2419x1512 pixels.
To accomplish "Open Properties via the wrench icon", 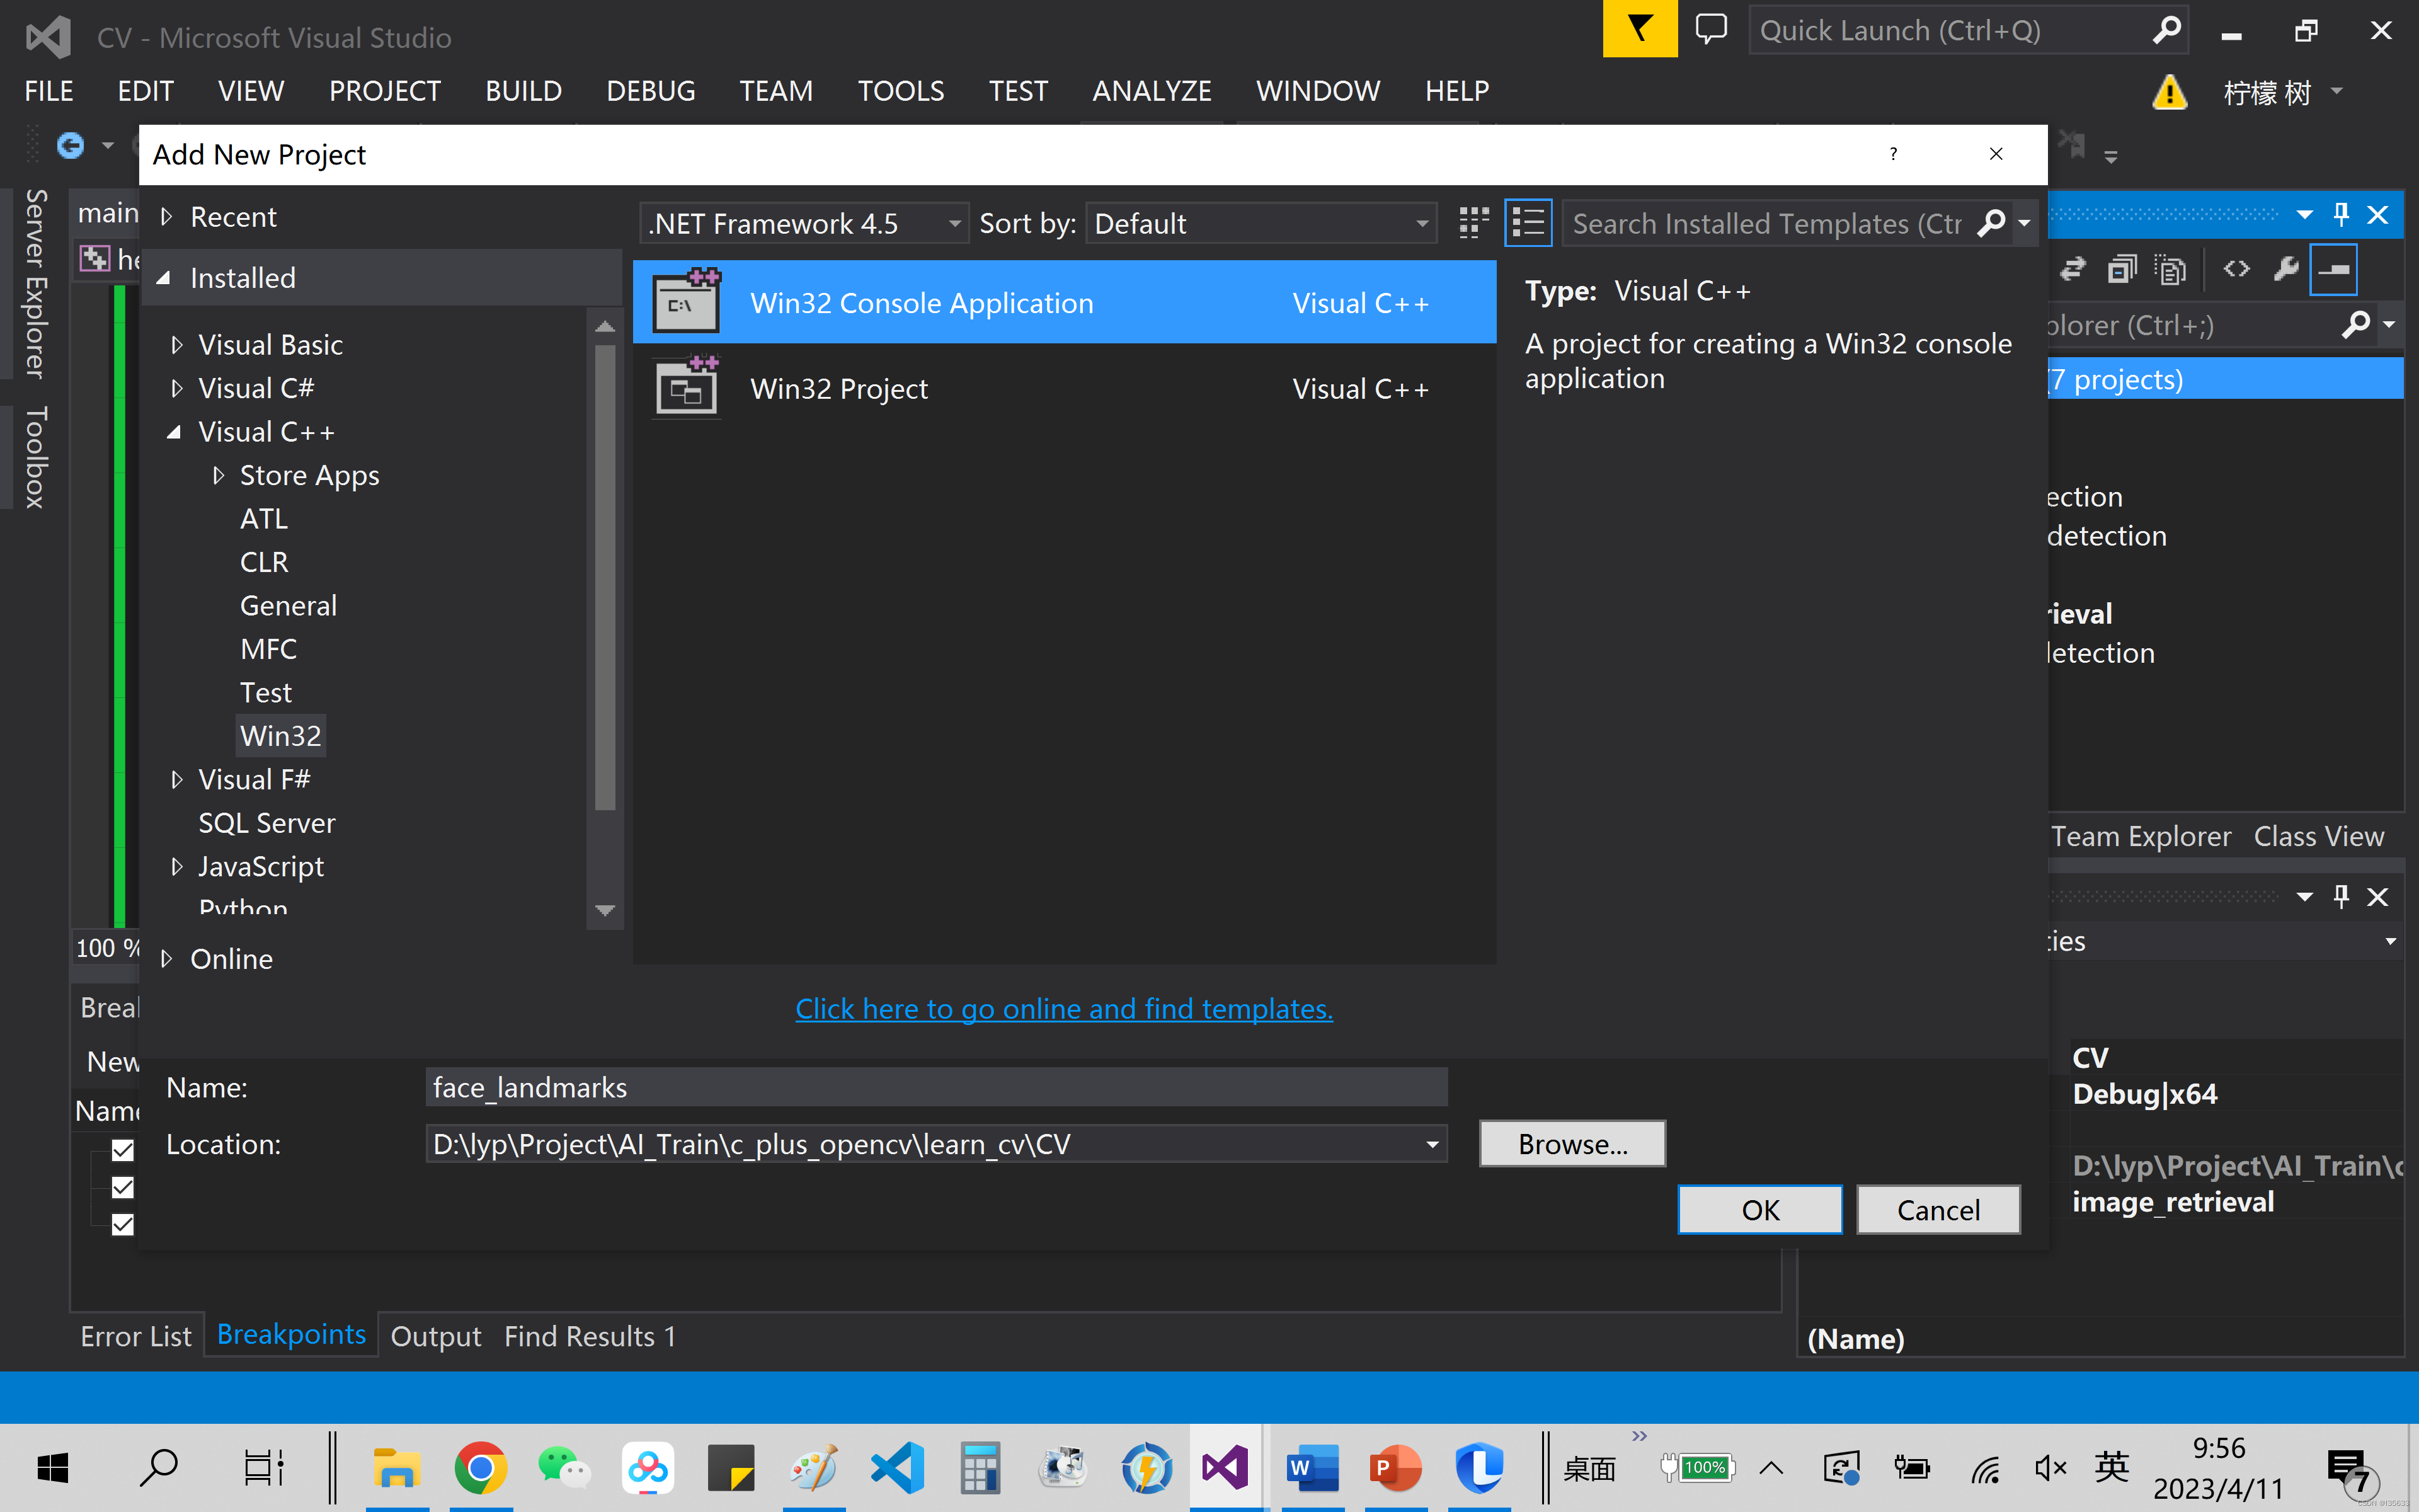I will point(2287,268).
